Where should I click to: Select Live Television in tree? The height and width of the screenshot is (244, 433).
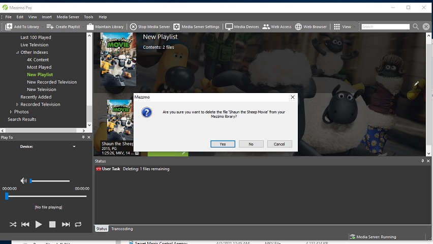point(34,45)
